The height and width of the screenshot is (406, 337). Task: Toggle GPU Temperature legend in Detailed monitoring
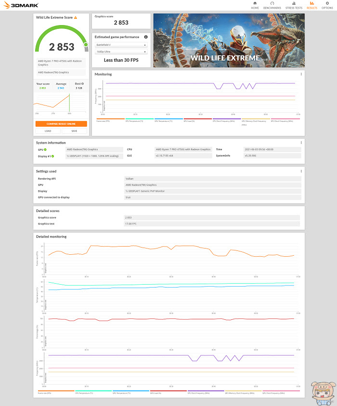coord(131,392)
